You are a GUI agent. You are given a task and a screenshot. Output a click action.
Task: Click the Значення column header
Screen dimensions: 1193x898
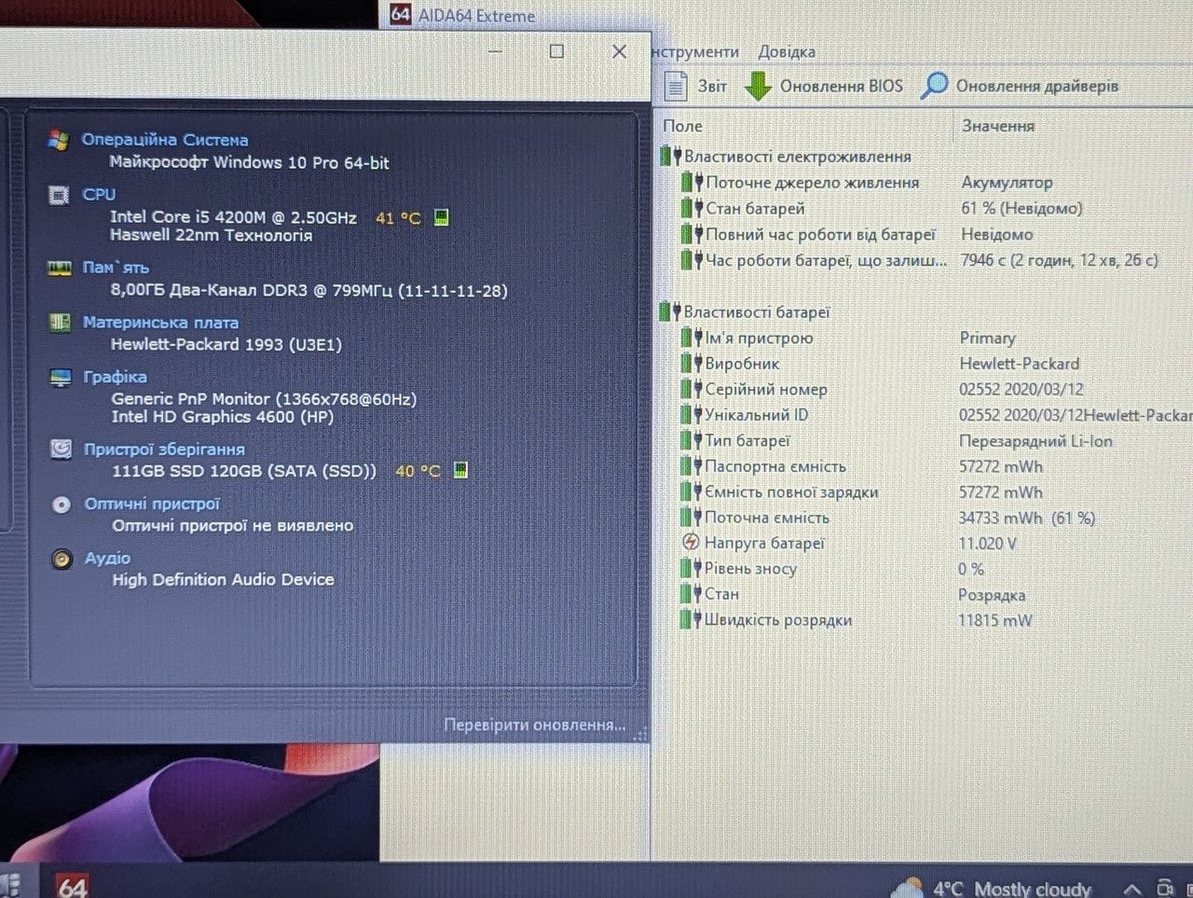(x=998, y=126)
